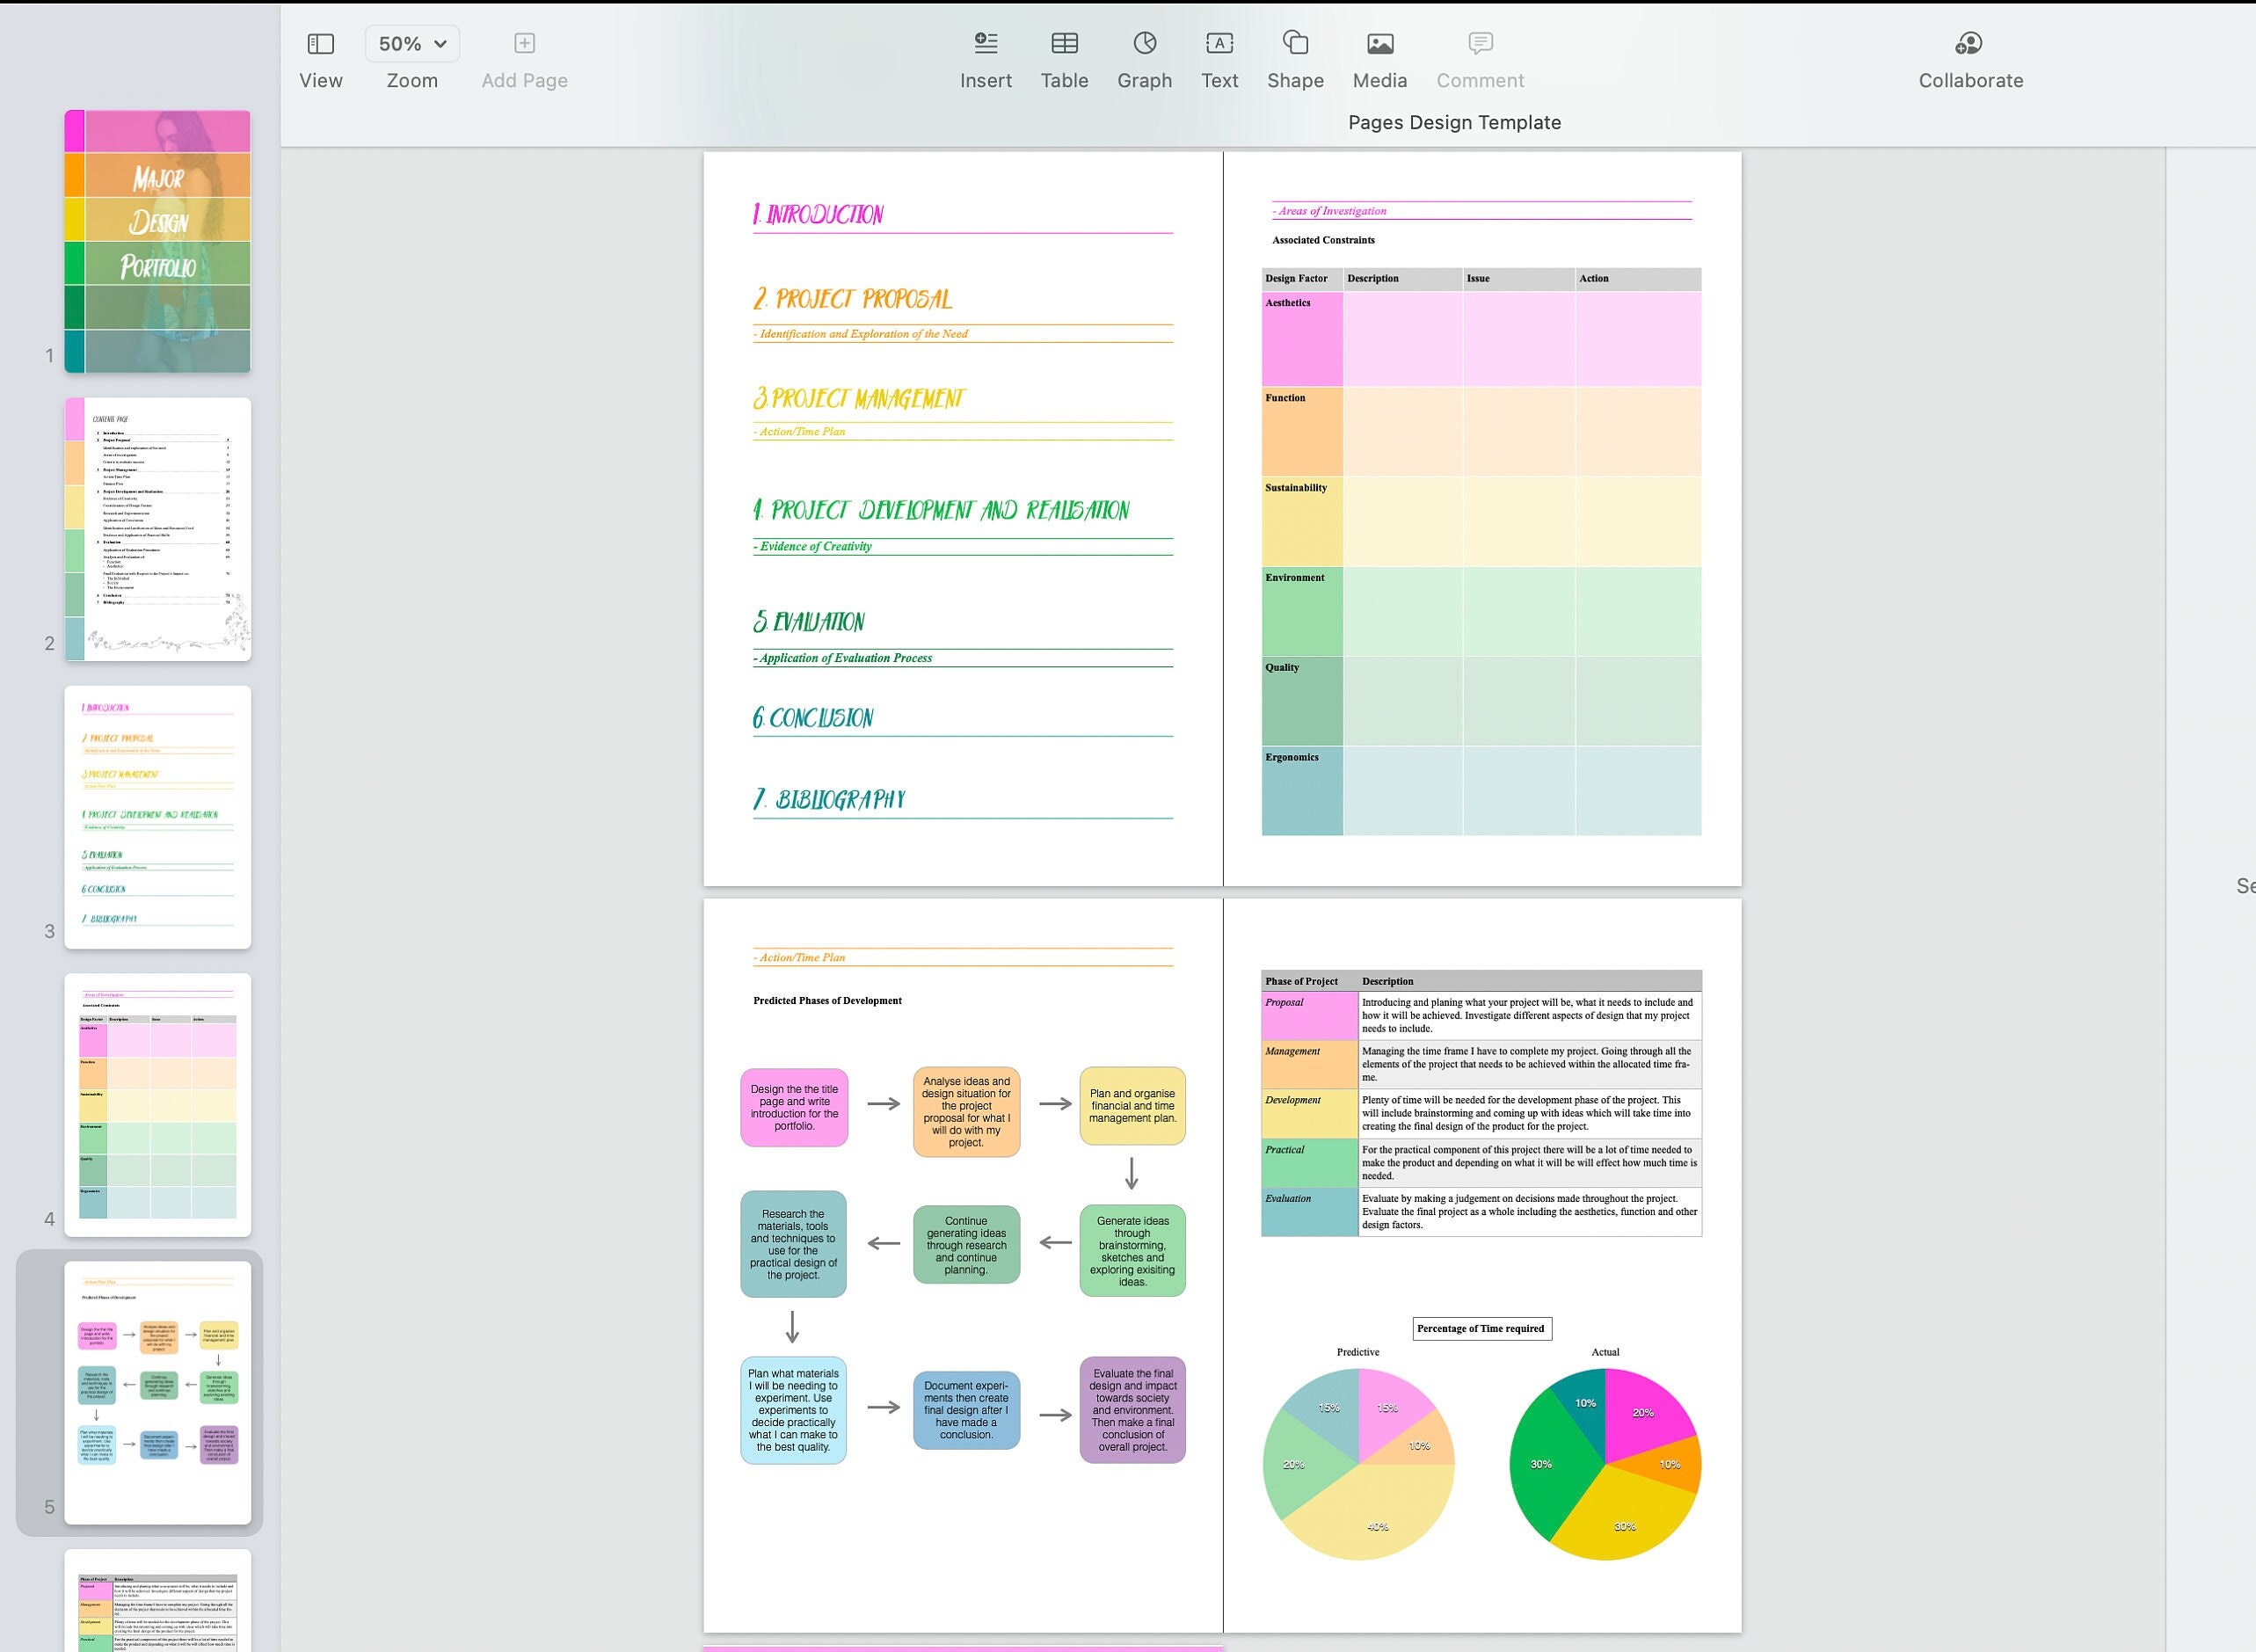2256x1652 pixels.
Task: Select orange 'Analyse ideas and design situation' box
Action: tap(966, 1111)
